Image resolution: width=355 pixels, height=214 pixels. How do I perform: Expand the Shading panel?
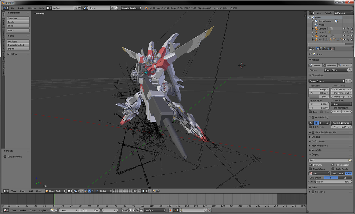(315, 137)
